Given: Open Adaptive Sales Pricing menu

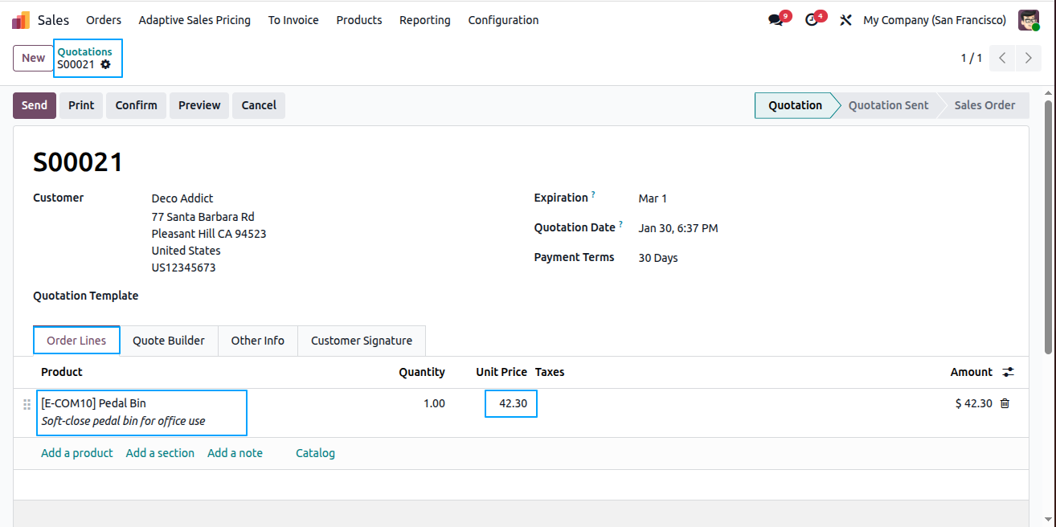Looking at the screenshot, I should pyautogui.click(x=194, y=20).
